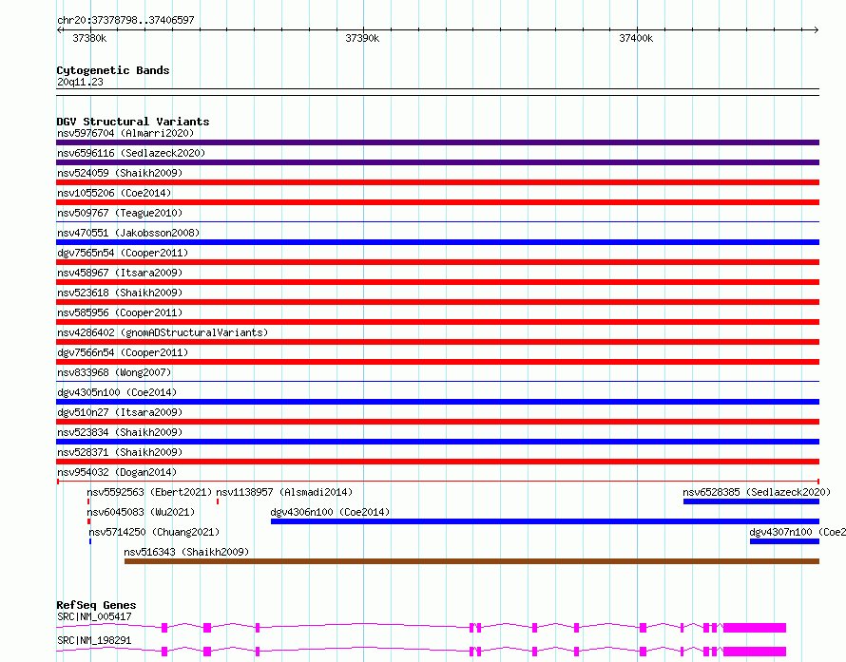Viewport: 846px width, 662px height.
Task: Click the DGV Structural Variants track title
Action: (x=133, y=122)
